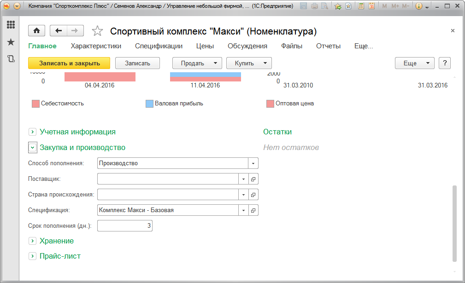Click Записать и закрыть button

coord(69,63)
